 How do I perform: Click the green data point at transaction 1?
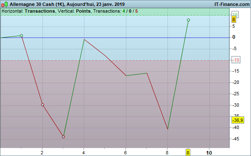[22, 36]
